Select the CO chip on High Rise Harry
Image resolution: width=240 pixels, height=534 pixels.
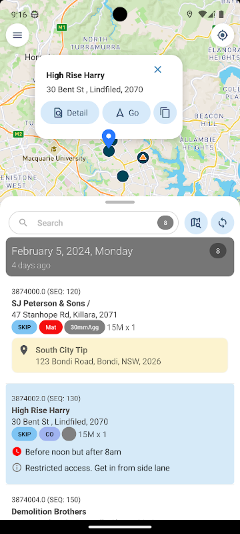click(x=49, y=435)
